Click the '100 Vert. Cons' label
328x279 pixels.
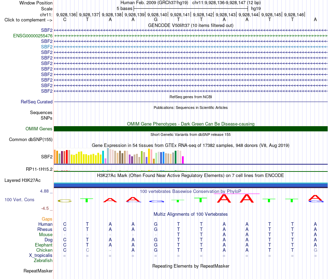coord(19,199)
